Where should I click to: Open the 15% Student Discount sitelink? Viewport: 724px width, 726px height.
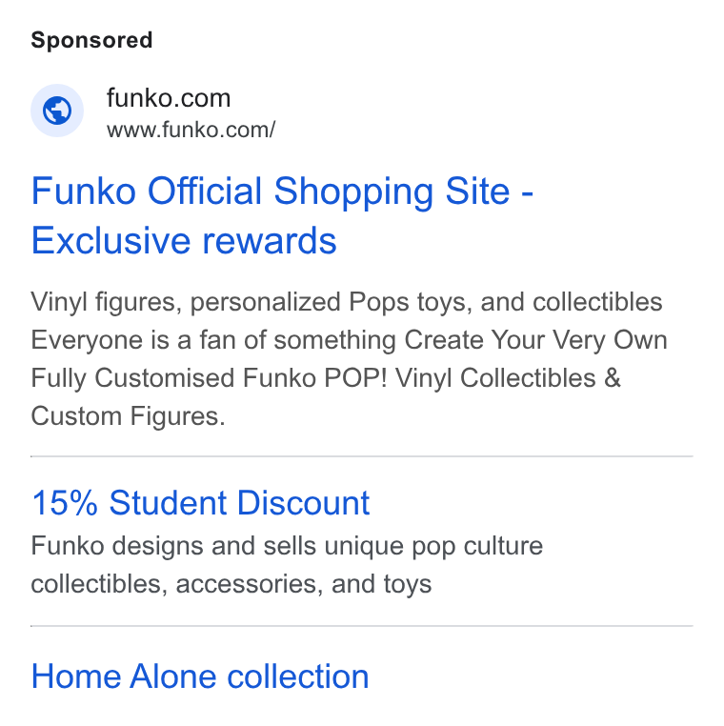coord(200,503)
